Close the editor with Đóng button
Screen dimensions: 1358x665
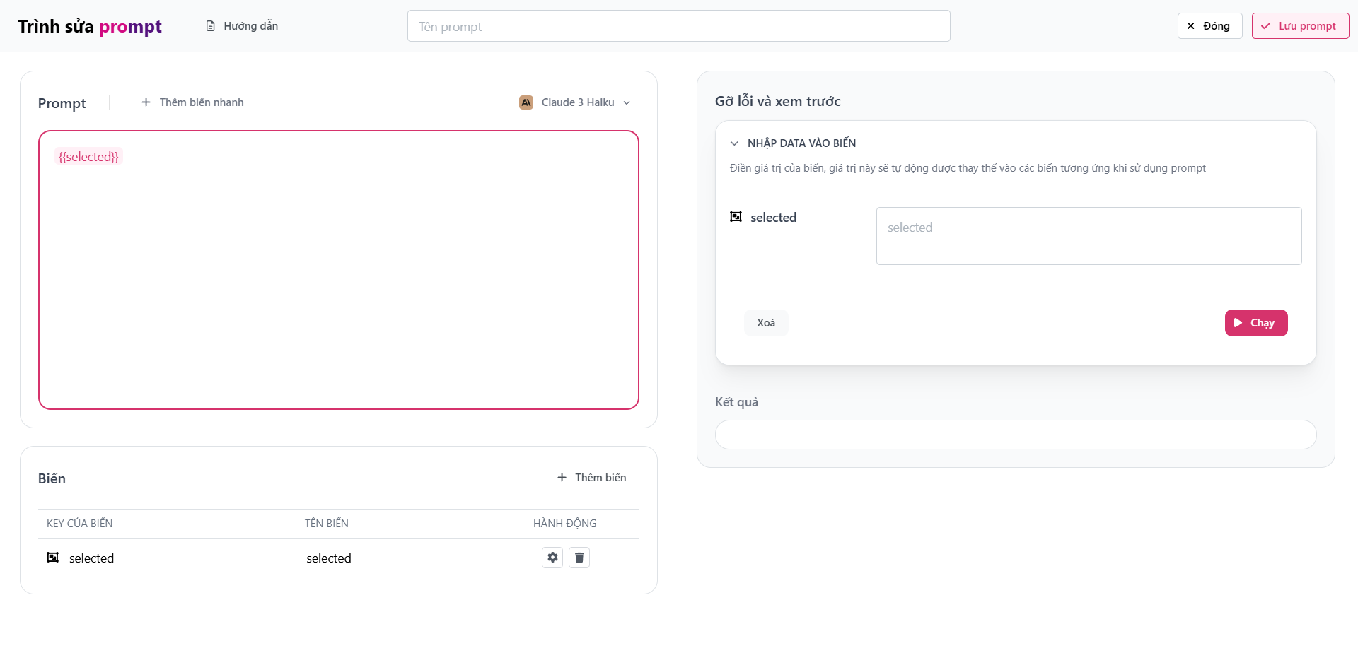pyautogui.click(x=1209, y=26)
